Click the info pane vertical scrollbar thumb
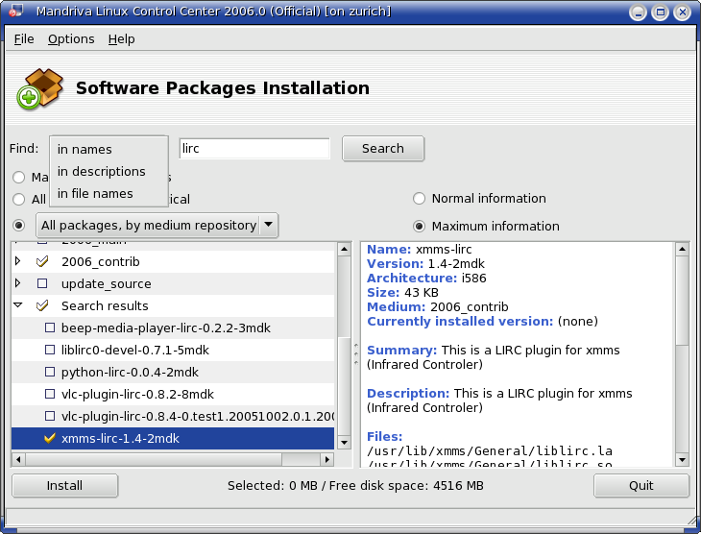 [682, 300]
